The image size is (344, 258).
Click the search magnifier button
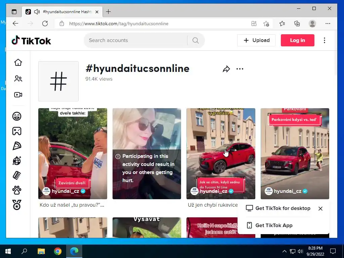click(196, 40)
